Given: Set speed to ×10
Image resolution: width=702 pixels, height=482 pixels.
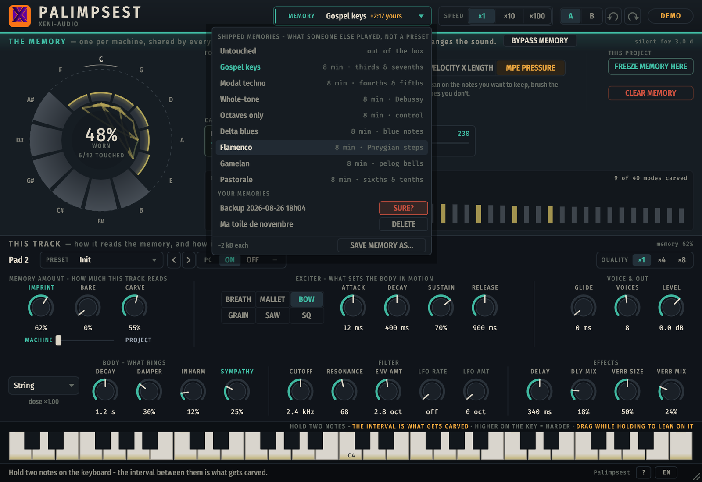Looking at the screenshot, I should (x=509, y=16).
